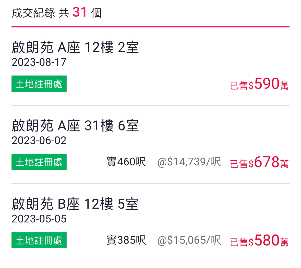Click the red divider under the heading

click(x=151, y=27)
